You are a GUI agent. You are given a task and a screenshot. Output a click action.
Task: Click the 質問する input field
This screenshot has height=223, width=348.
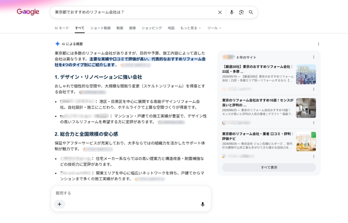click(x=131, y=193)
